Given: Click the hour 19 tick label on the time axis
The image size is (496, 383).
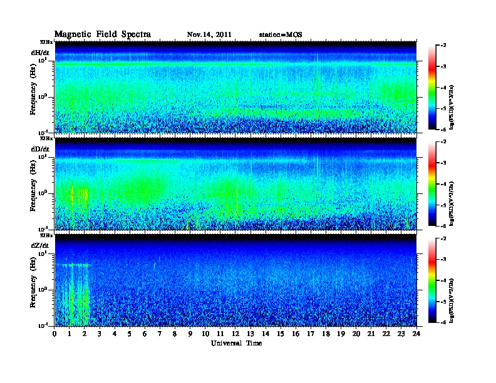Looking at the screenshot, I should pyautogui.click(x=341, y=334).
